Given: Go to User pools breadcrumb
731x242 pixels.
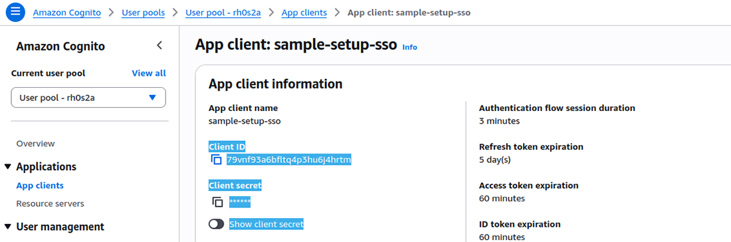Looking at the screenshot, I should 143,13.
